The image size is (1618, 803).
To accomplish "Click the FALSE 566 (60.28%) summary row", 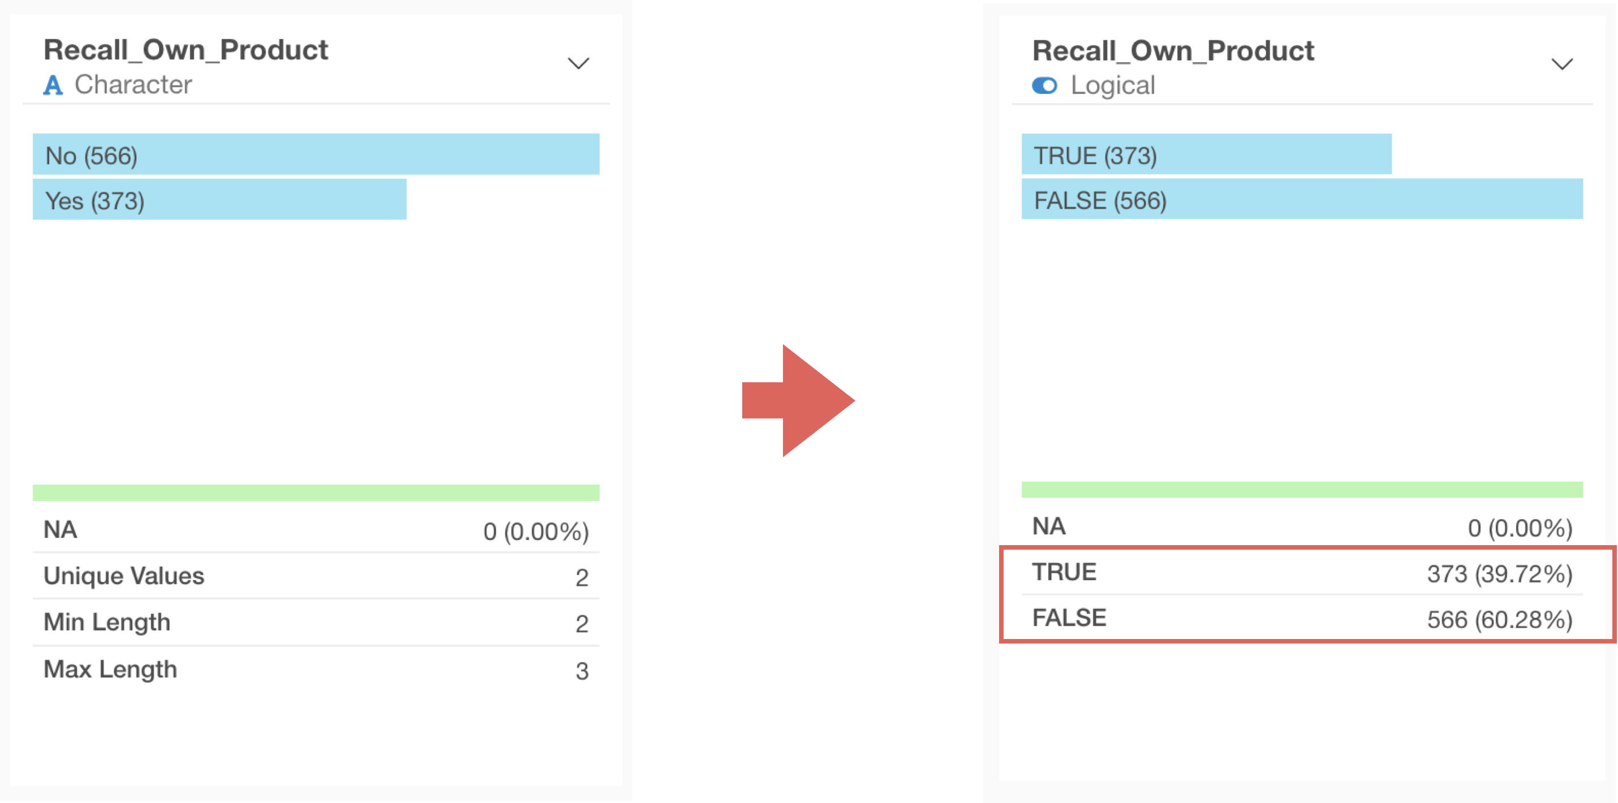I will [1302, 619].
